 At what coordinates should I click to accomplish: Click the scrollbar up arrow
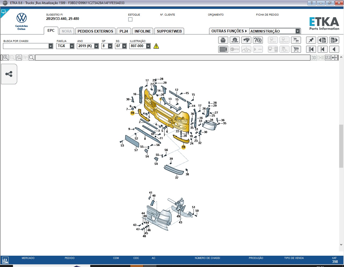click(341, 57)
